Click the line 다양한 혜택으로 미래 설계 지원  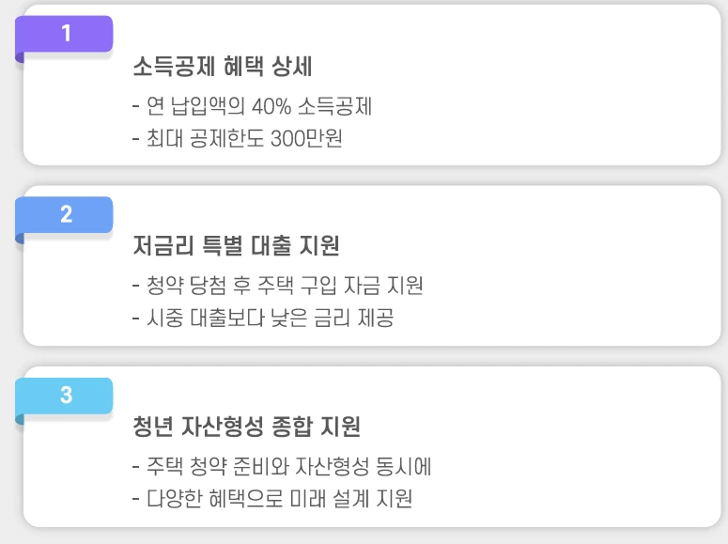pos(272,499)
